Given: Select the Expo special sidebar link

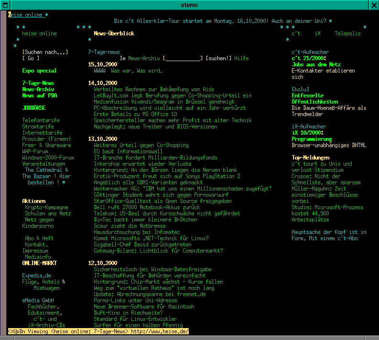Looking at the screenshot, I should 39,71.
